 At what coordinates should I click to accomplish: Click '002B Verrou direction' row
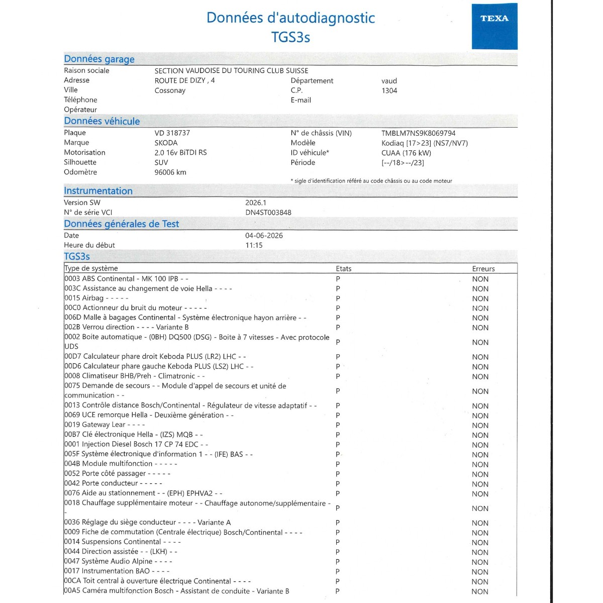click(290, 327)
